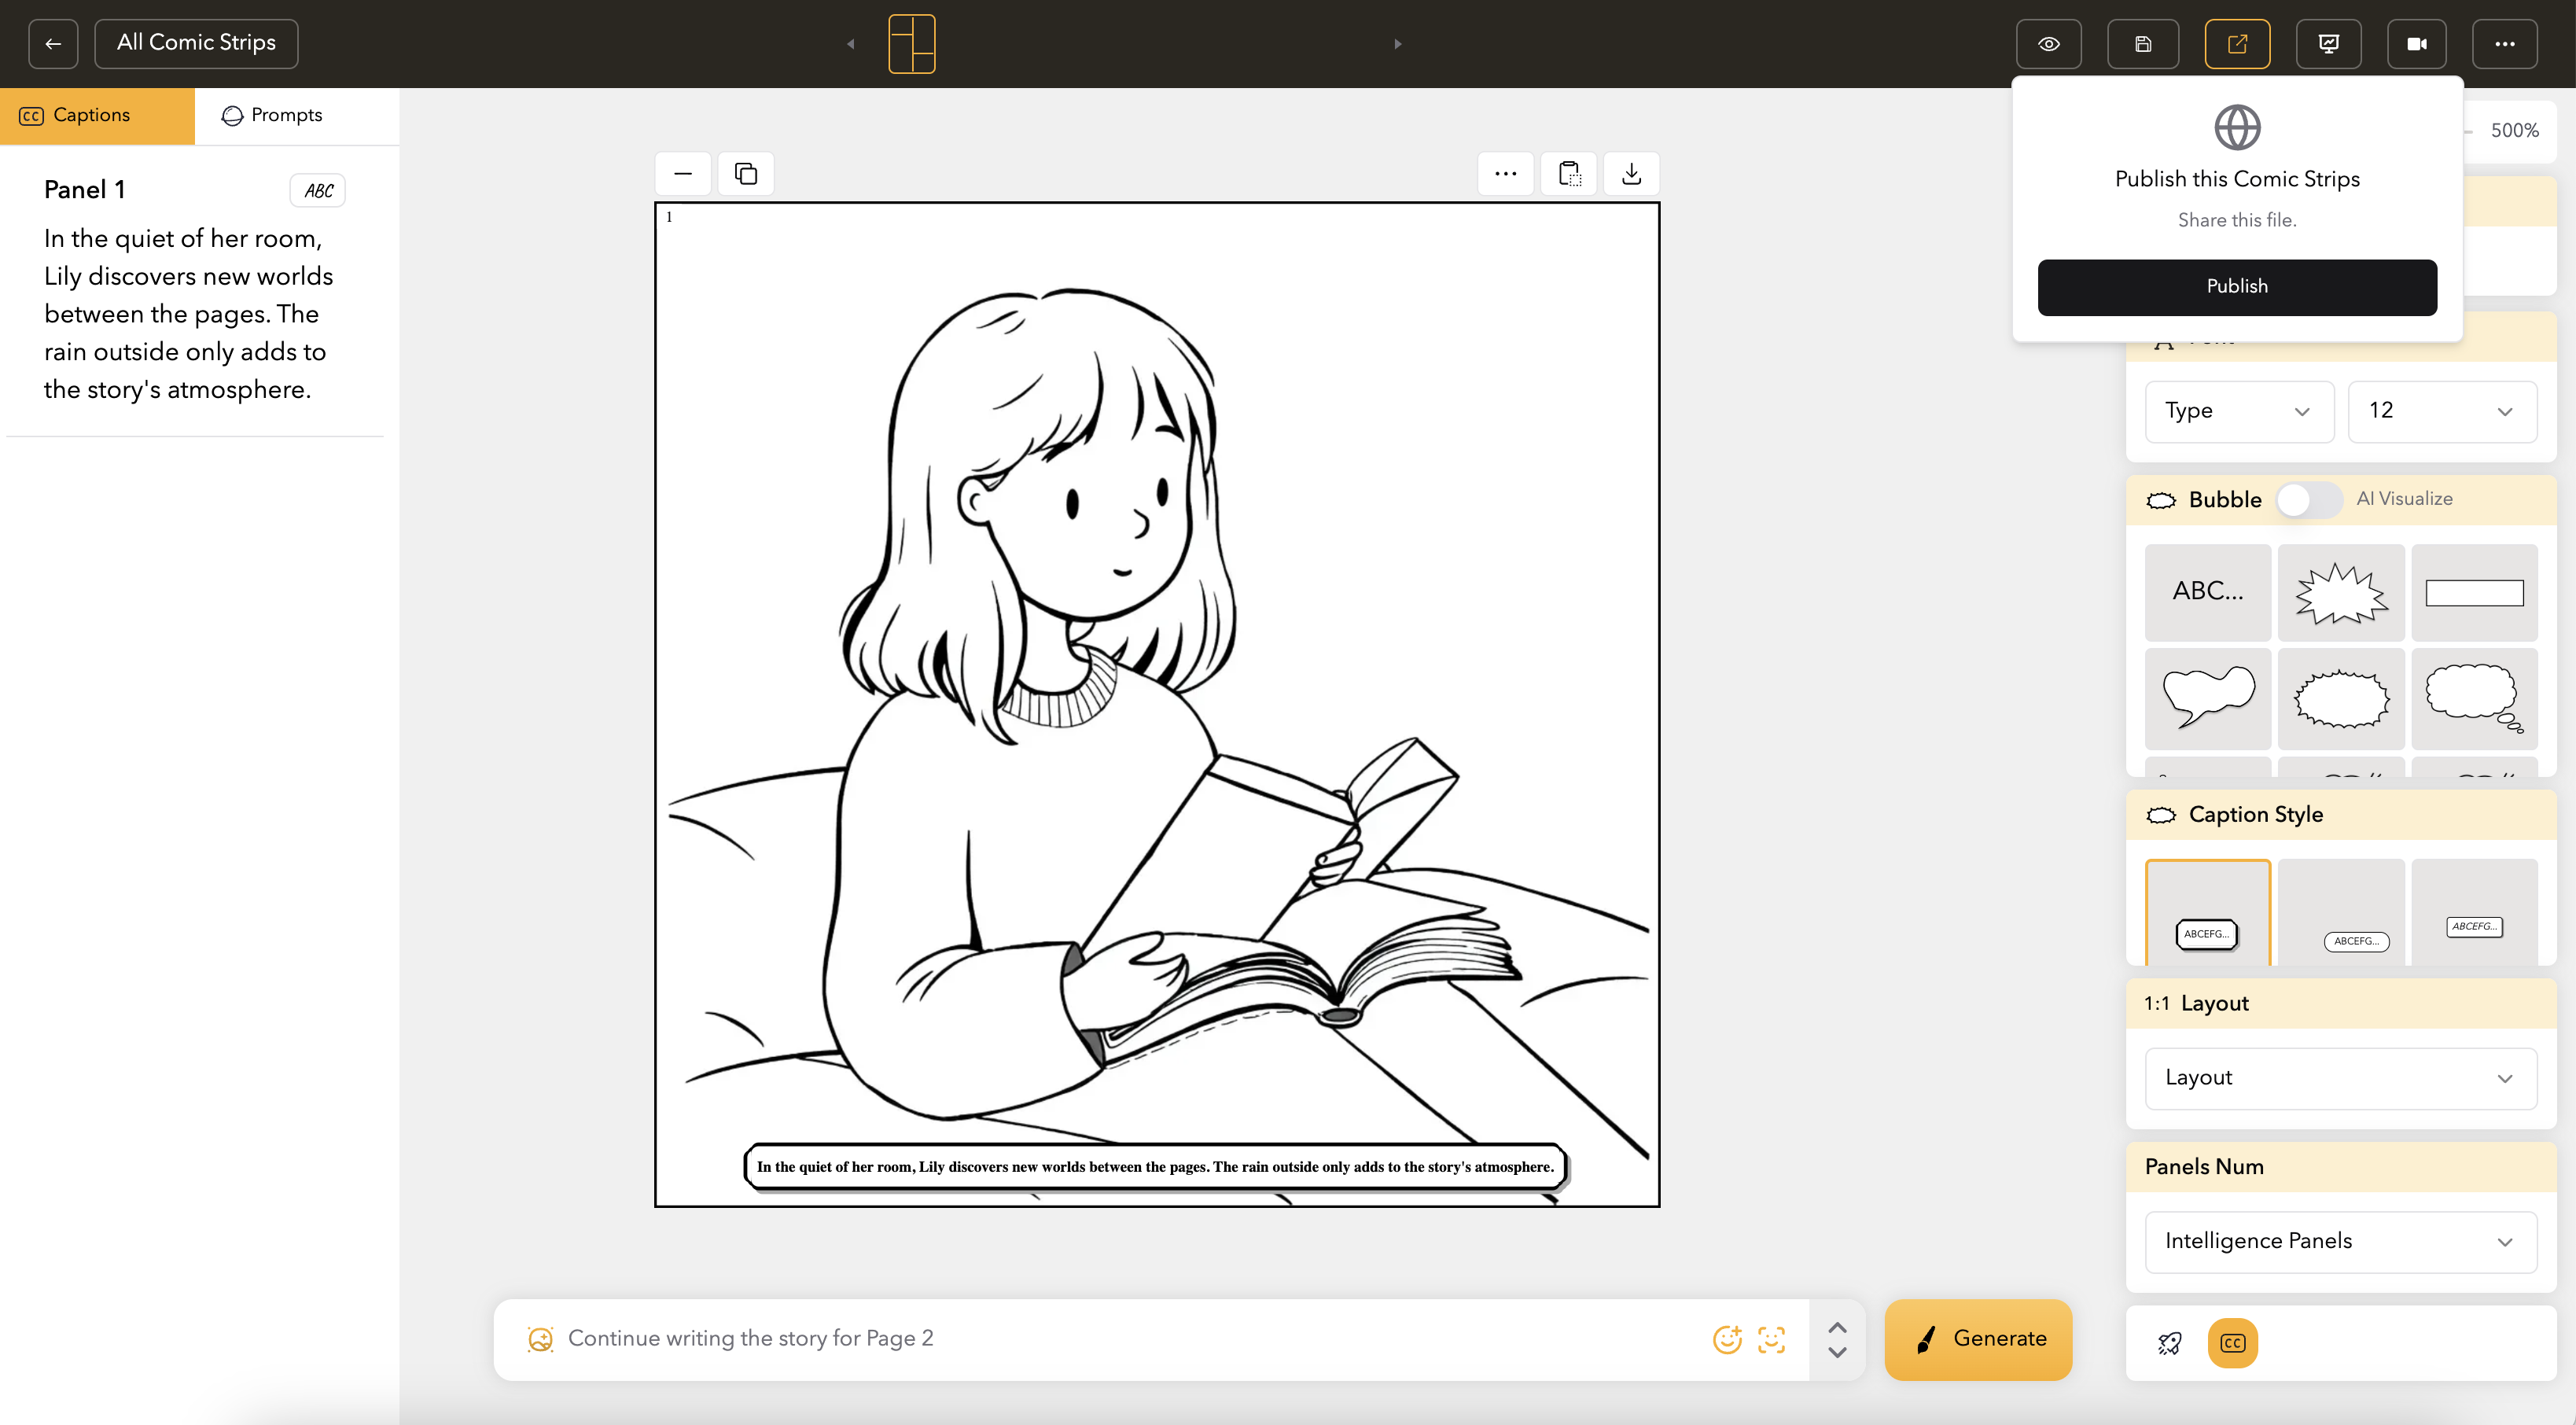Screen dimensions: 2576x1425
Task: Toggle the AI Visualize switch
Action: [x=2307, y=499]
